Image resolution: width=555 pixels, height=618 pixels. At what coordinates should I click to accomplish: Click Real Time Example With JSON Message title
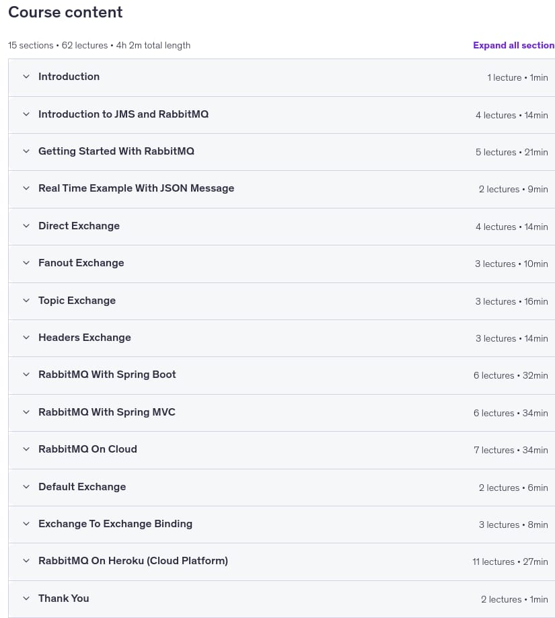click(x=137, y=188)
